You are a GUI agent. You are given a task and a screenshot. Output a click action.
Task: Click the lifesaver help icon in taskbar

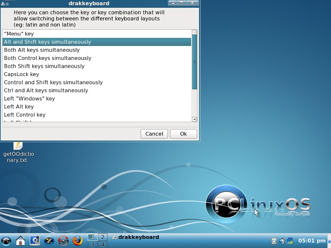[63, 241]
